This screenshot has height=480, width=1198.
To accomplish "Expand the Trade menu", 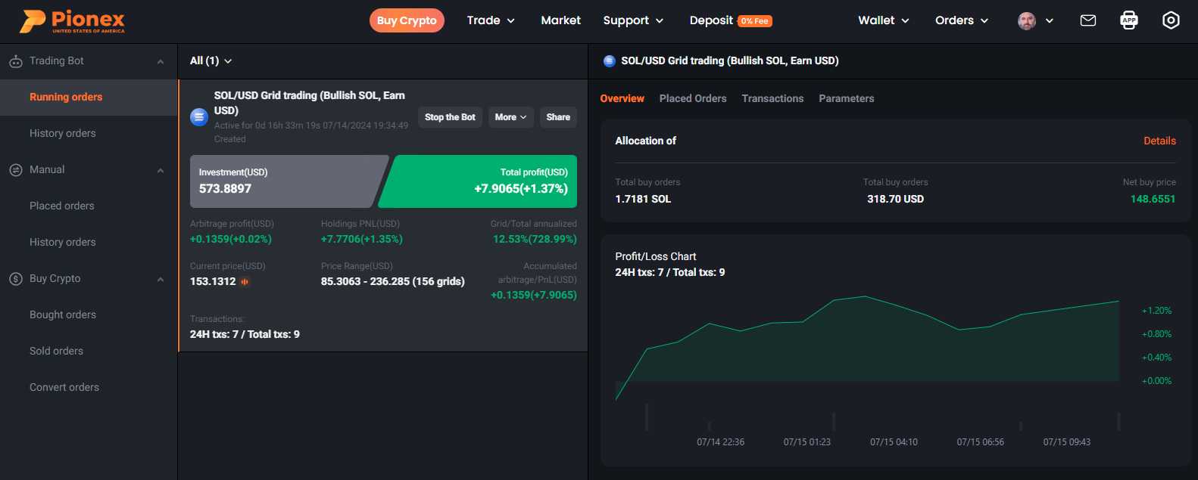I will coord(491,20).
